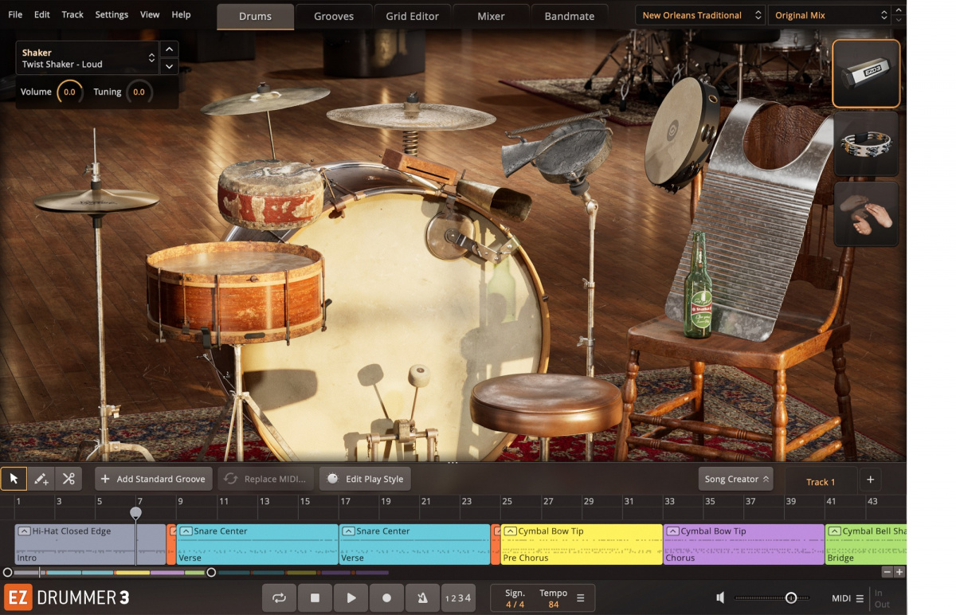Image resolution: width=956 pixels, height=615 pixels.
Task: Click the Add Standard Groove button
Action: (x=153, y=479)
